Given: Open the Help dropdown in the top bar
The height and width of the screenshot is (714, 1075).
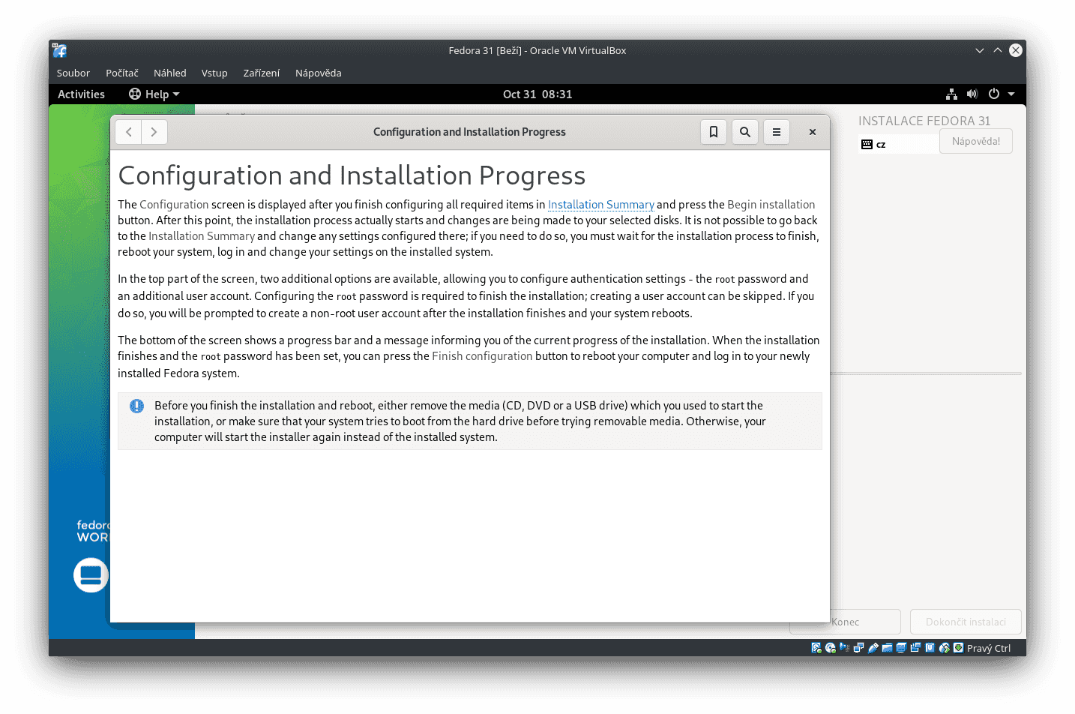Looking at the screenshot, I should coord(153,94).
